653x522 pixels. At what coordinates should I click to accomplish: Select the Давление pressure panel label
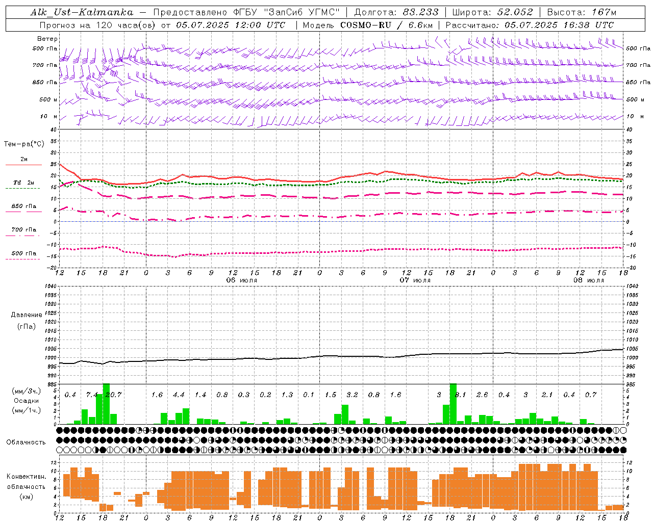click(27, 315)
